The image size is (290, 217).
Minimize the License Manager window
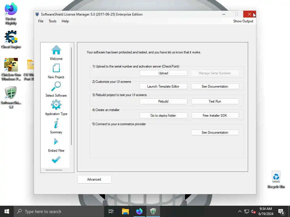click(224, 14)
